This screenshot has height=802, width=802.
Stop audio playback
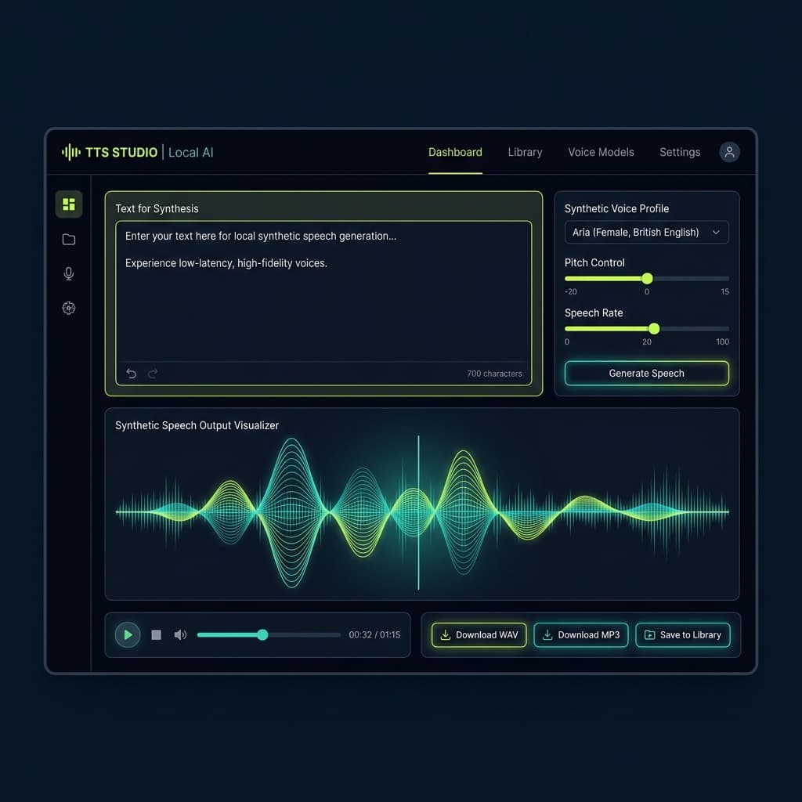click(x=156, y=634)
